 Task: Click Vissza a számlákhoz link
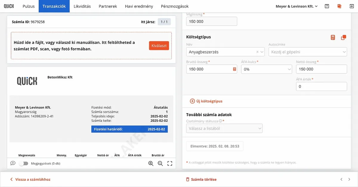click(30, 179)
